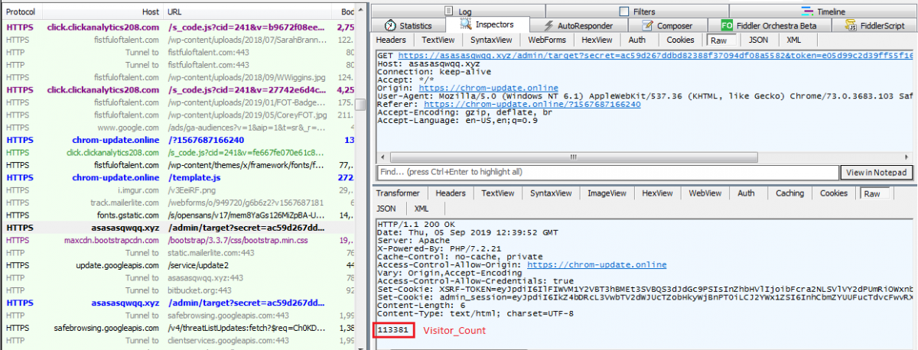Select Tunnel to clientservices.googleapis.com row
This screenshot has width=918, height=350.
pyautogui.click(x=177, y=340)
